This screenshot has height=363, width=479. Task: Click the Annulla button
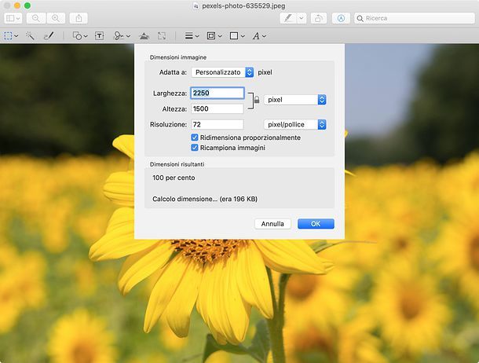[x=272, y=224]
